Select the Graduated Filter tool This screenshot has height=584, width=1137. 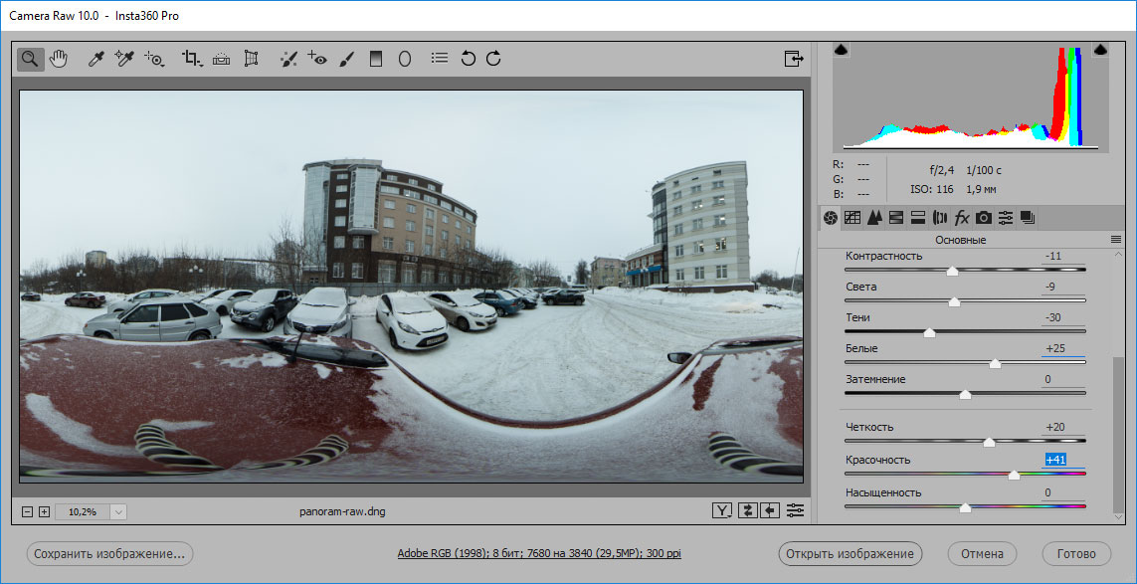click(375, 59)
